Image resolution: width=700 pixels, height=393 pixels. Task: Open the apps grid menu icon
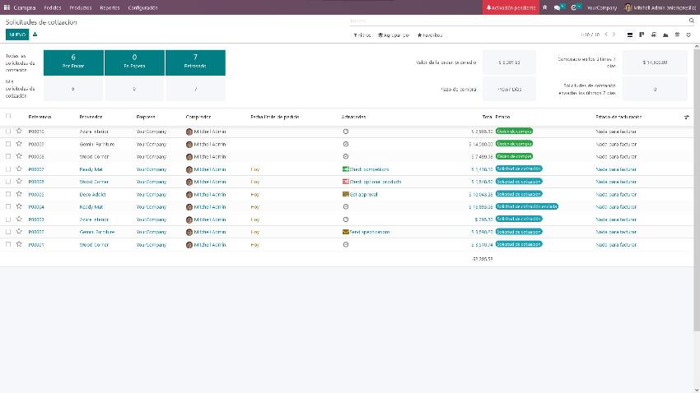pos(7,7)
